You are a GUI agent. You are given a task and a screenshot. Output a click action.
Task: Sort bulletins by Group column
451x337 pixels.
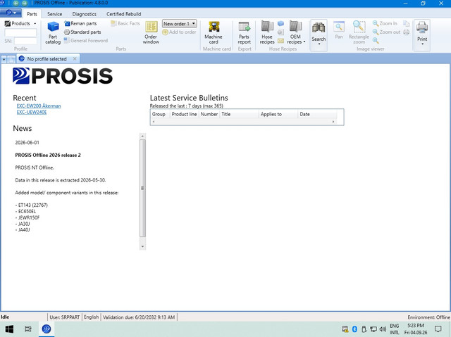[160, 114]
